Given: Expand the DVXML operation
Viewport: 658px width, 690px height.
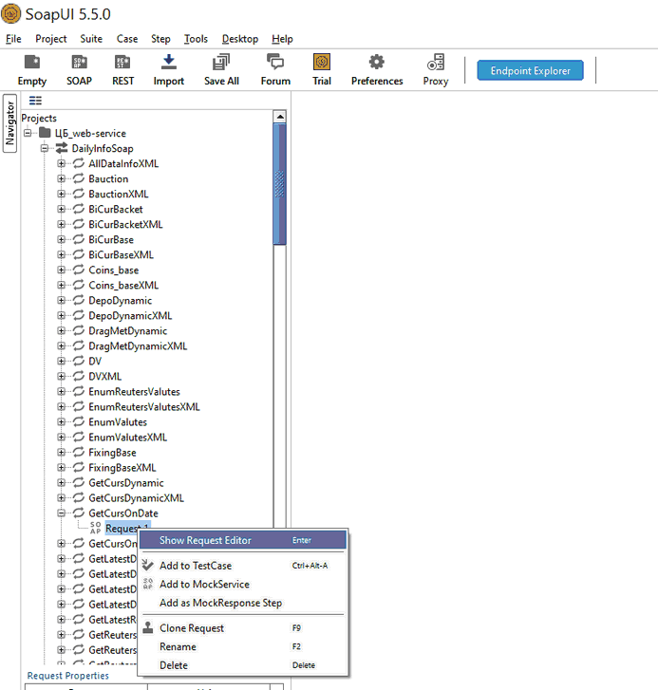Looking at the screenshot, I should pos(61,376).
